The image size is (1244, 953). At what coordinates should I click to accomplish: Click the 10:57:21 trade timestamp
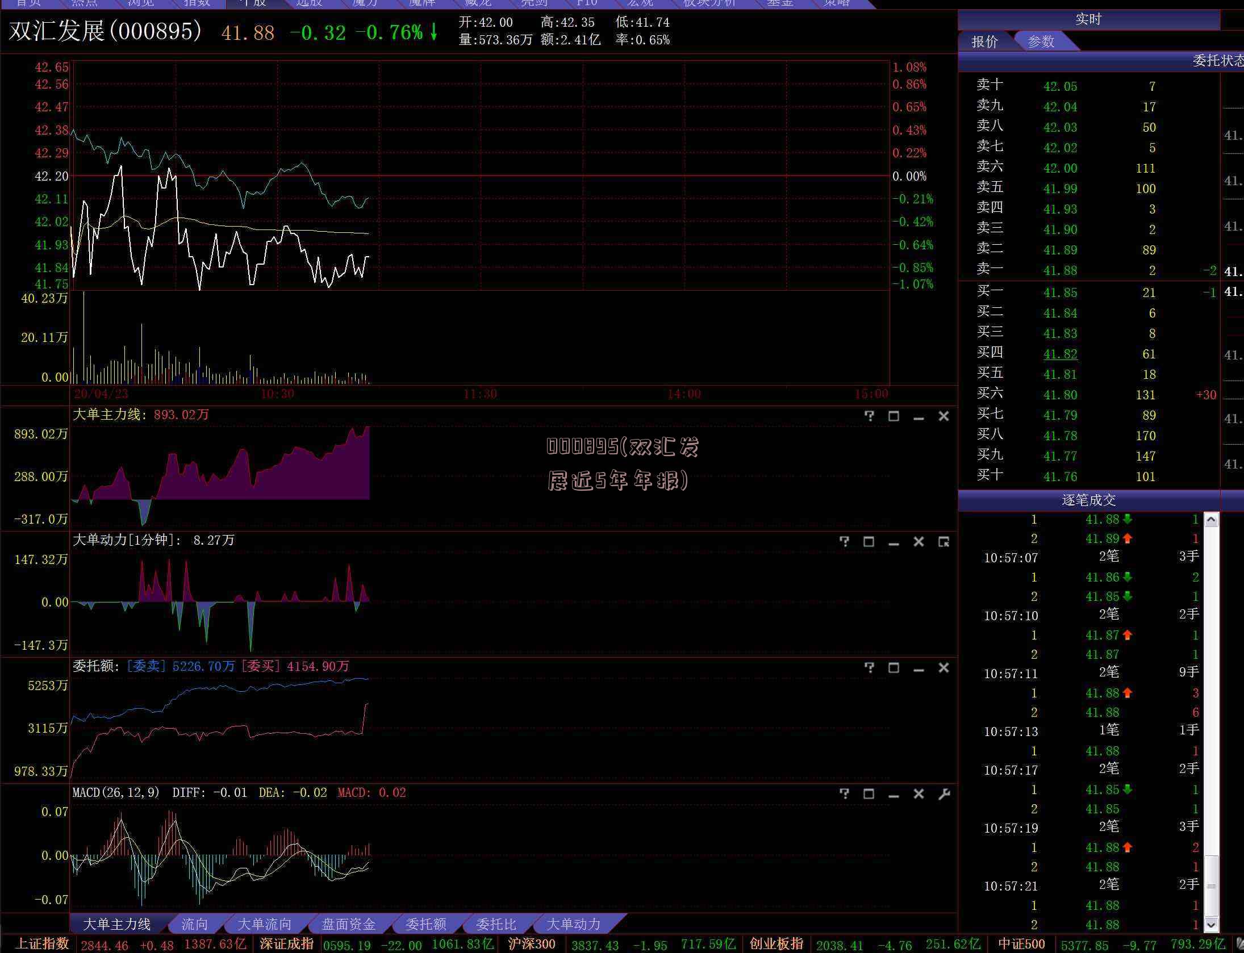(1011, 886)
